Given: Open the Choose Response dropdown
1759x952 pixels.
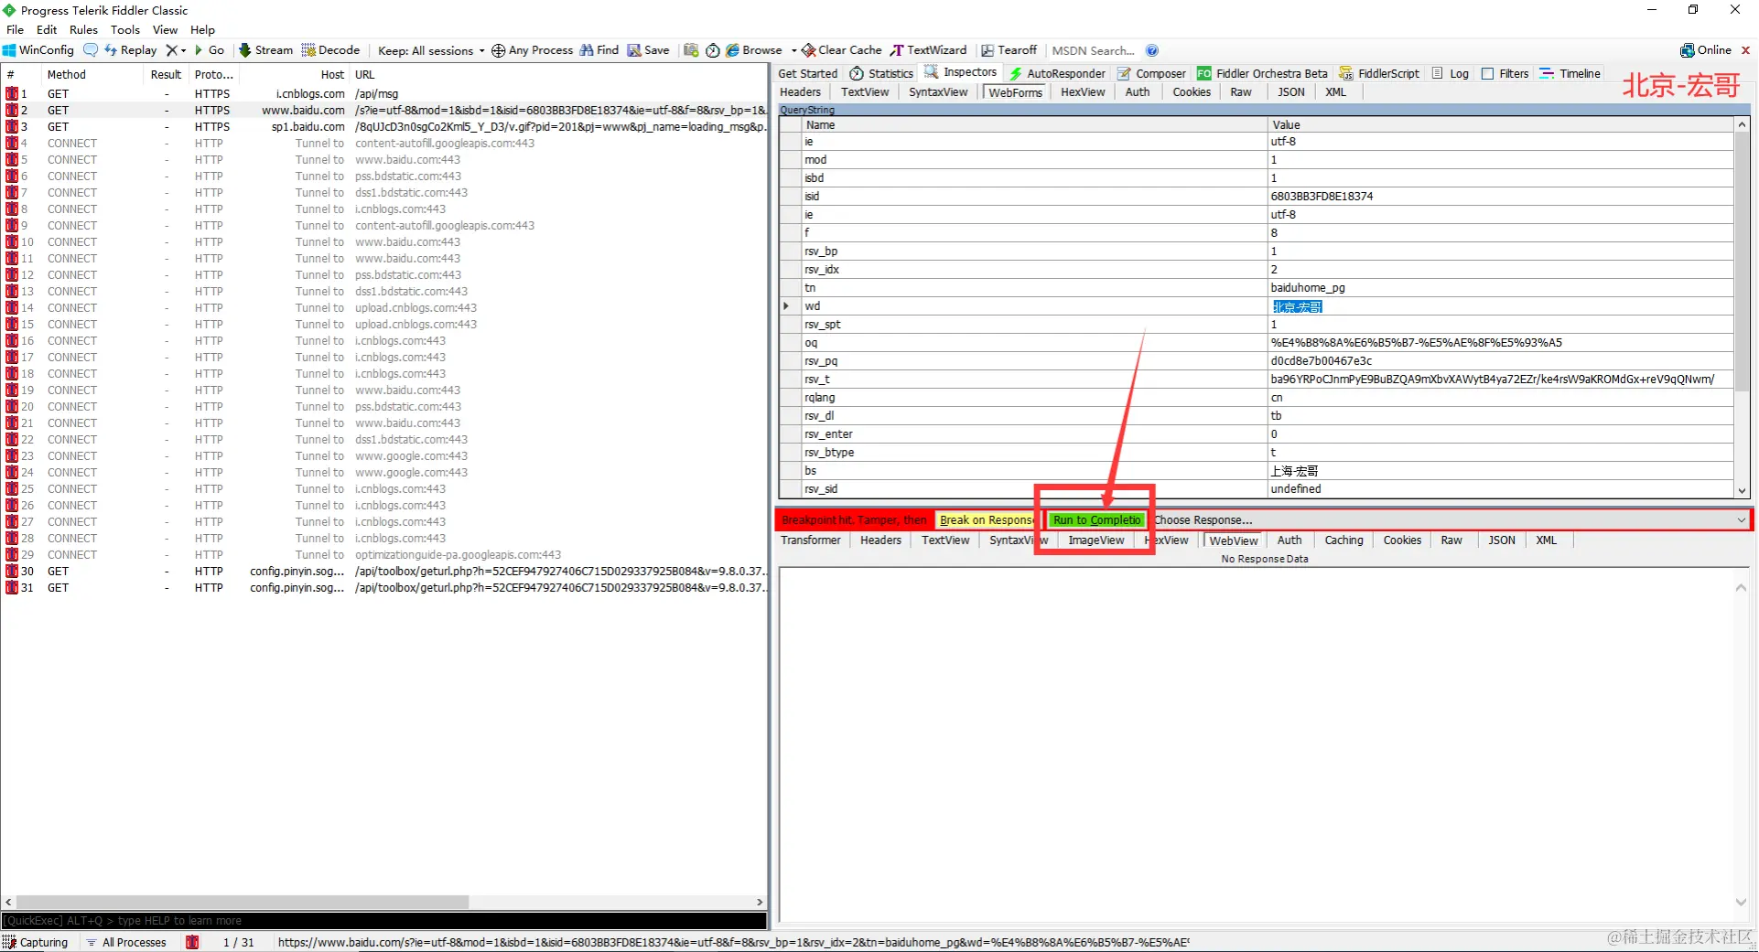Looking at the screenshot, I should [1450, 519].
